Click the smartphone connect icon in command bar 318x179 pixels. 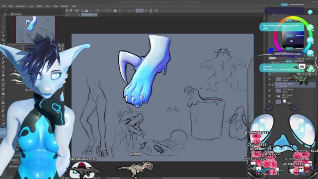tap(151, 11)
